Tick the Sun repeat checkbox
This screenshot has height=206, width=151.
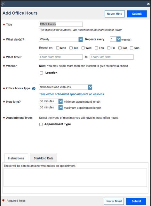click(x=131, y=48)
